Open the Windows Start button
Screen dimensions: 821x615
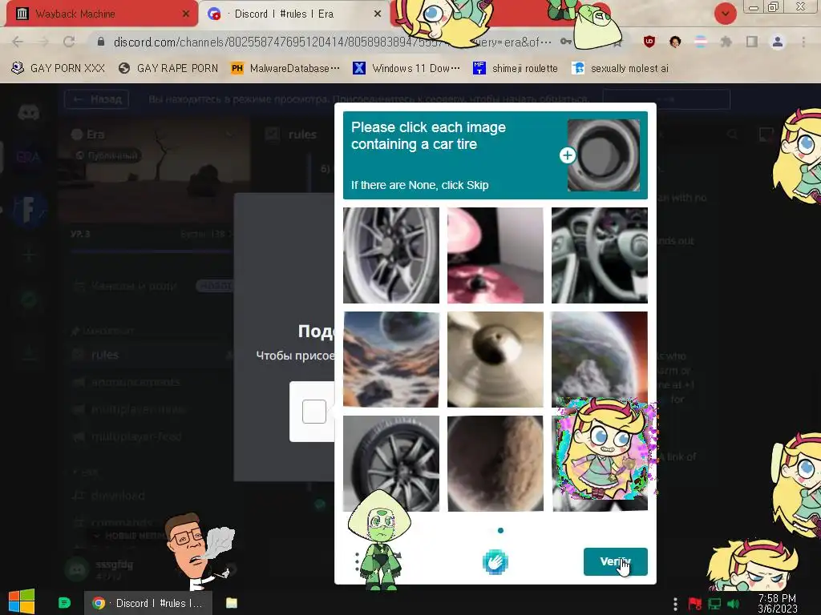point(22,602)
